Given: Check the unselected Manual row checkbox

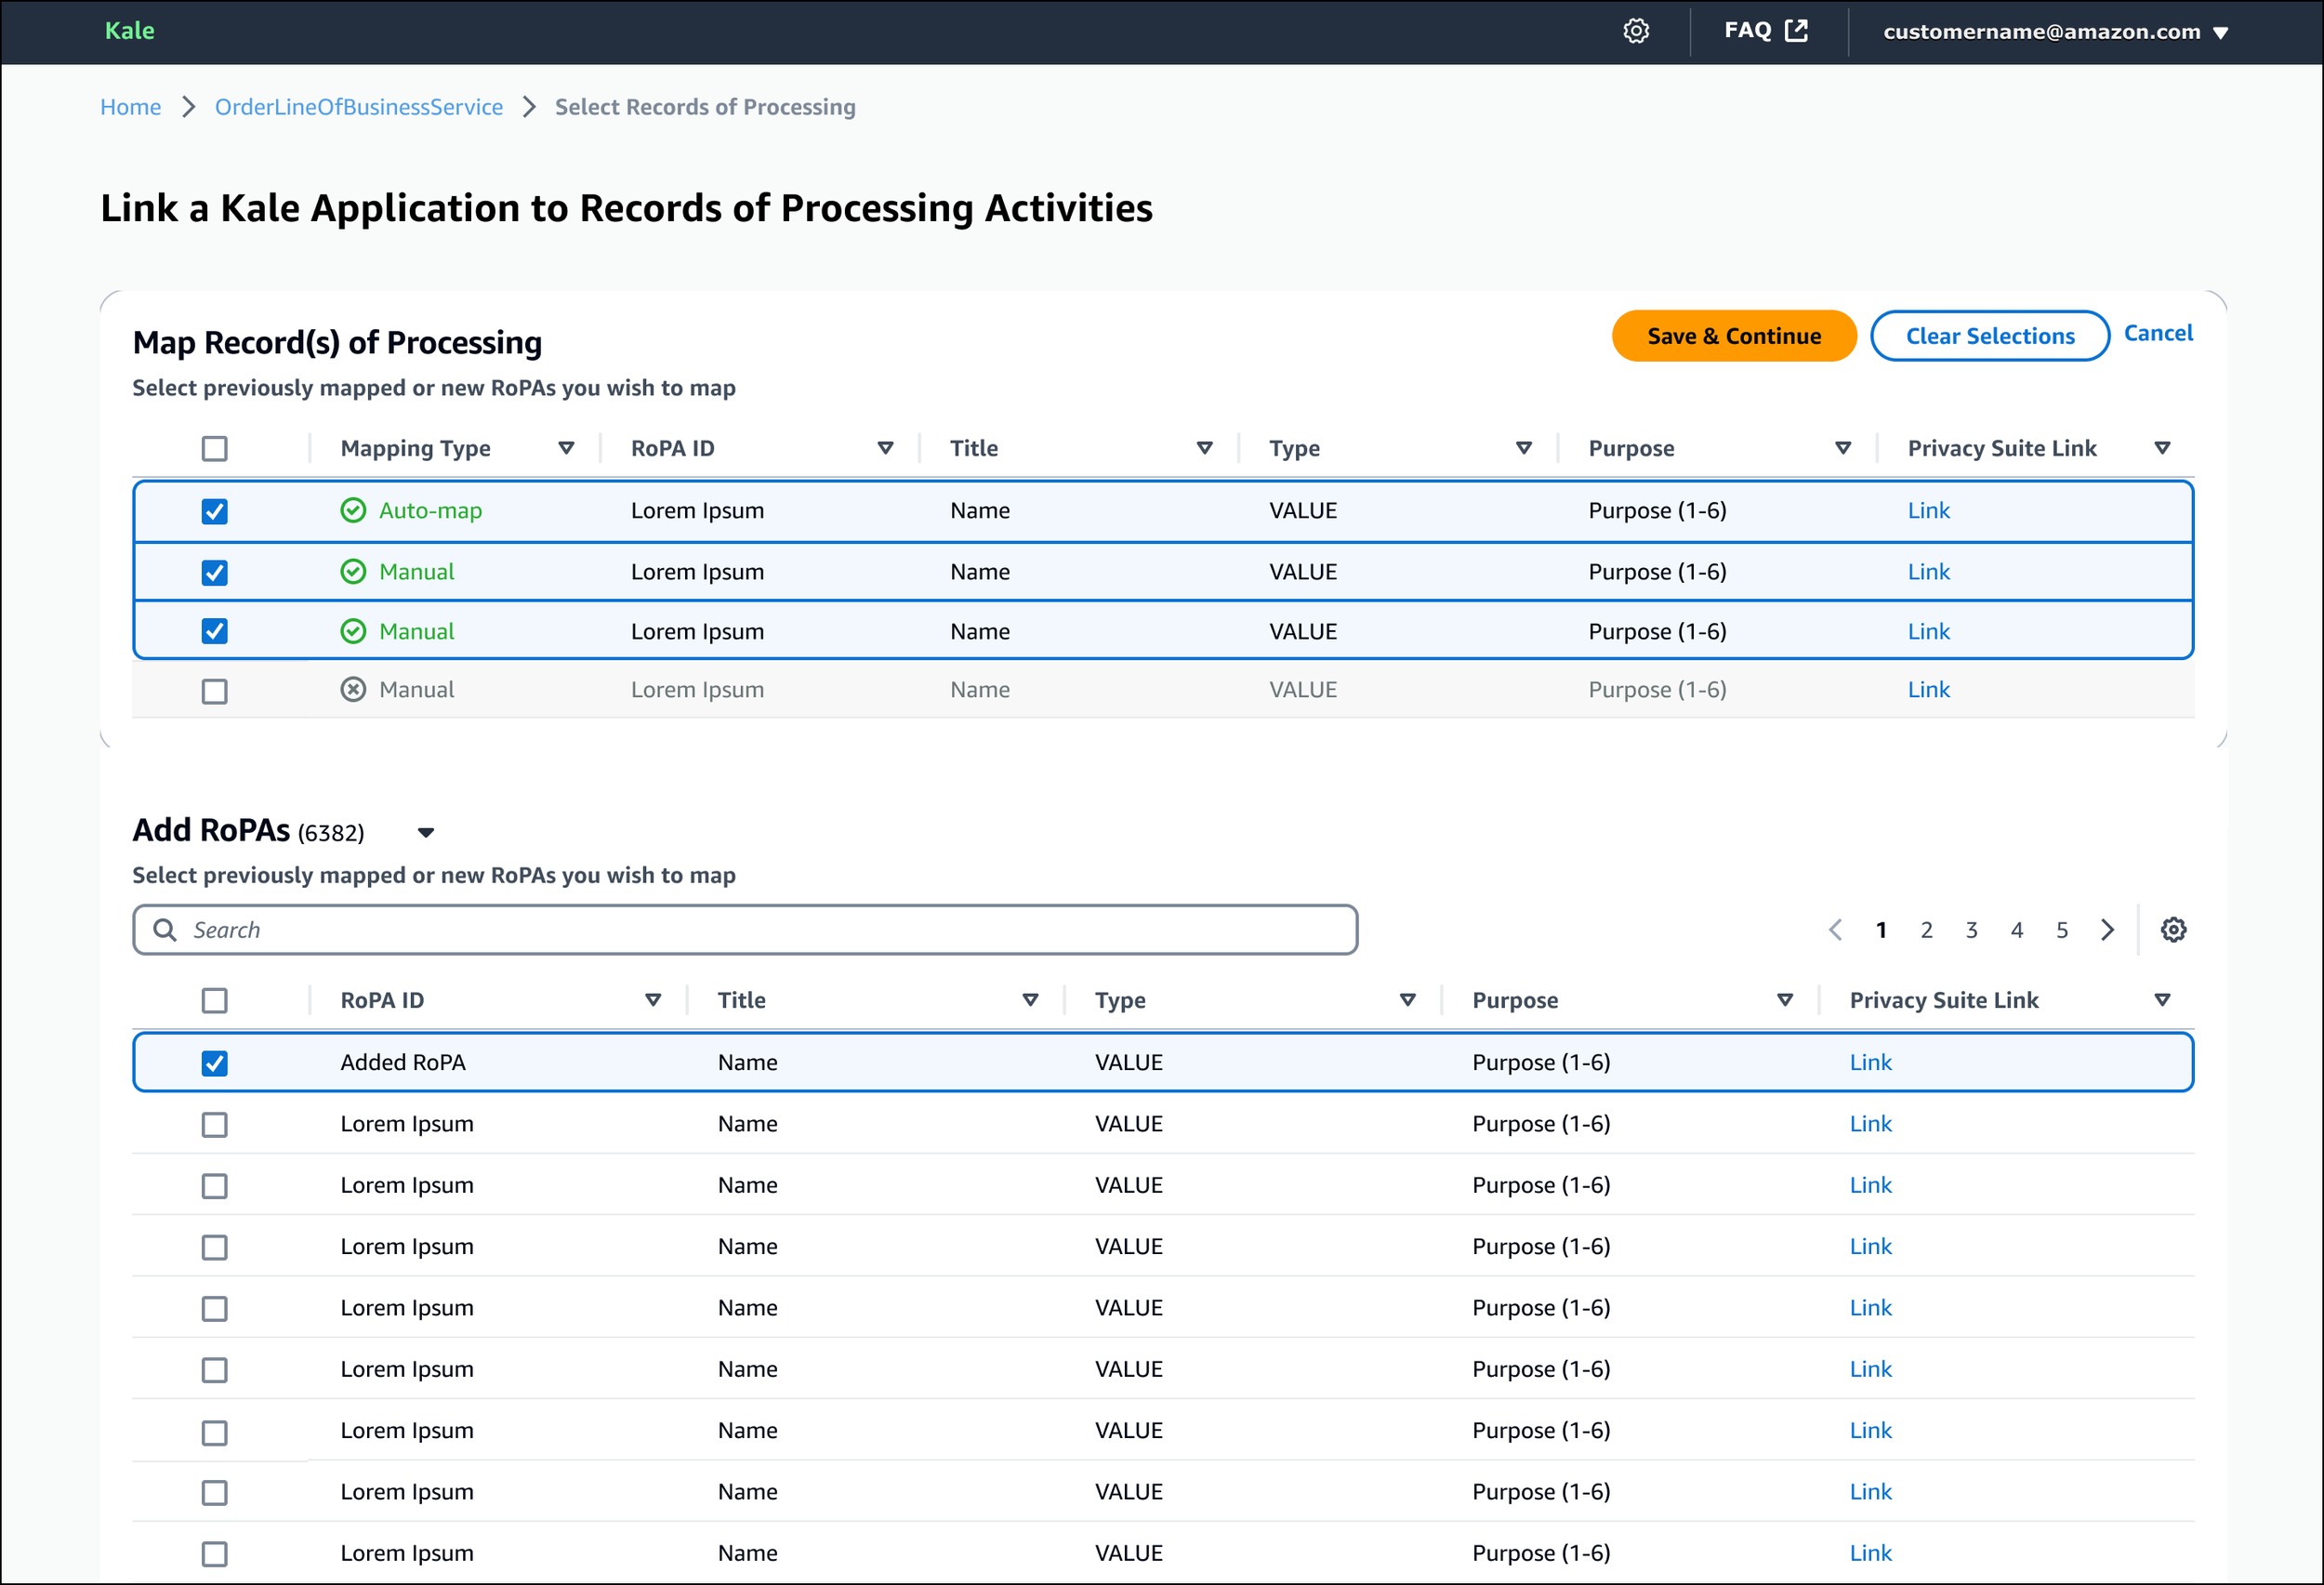Looking at the screenshot, I should point(215,691).
